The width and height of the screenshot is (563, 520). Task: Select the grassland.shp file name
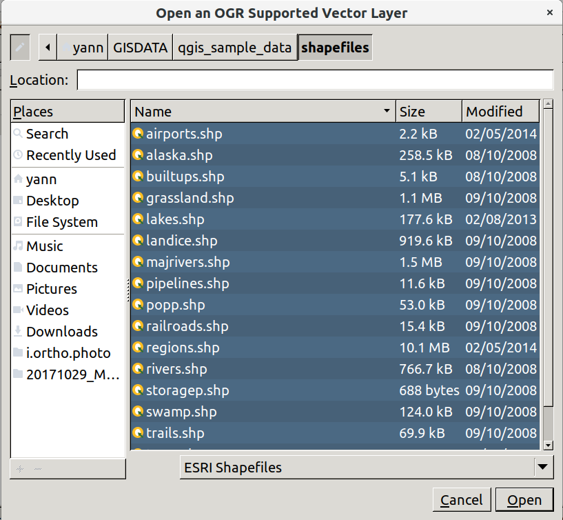pos(190,198)
